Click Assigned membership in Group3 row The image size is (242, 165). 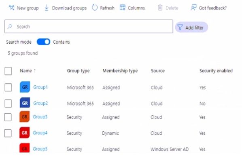tap(110, 117)
